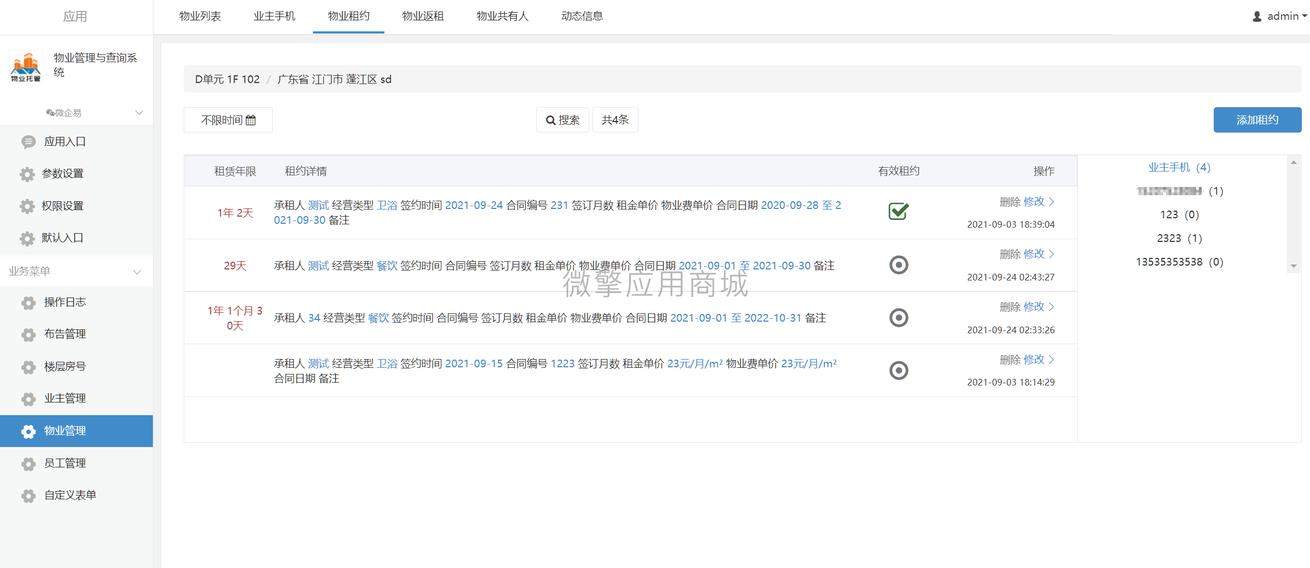The height and width of the screenshot is (568, 1310).
Task: Open the 不限时间 date range picker
Action: [228, 120]
